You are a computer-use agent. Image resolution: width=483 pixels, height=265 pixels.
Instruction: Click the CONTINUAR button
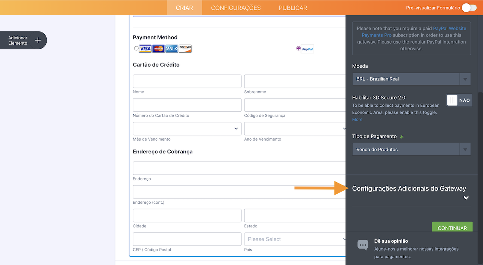pyautogui.click(x=452, y=227)
